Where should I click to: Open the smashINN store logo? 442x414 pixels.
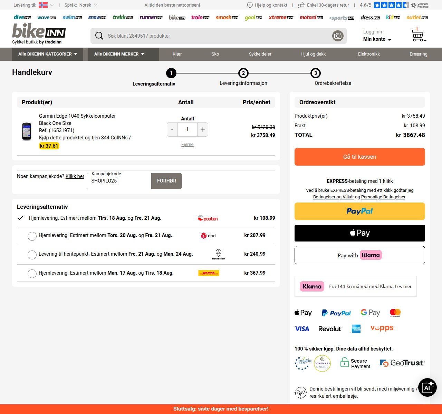227,17
